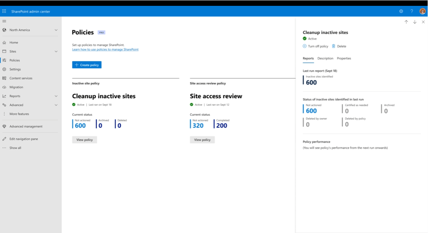This screenshot has width=428, height=233.
Task: Click Last ran on Sept 18 text
Action: [x=100, y=105]
